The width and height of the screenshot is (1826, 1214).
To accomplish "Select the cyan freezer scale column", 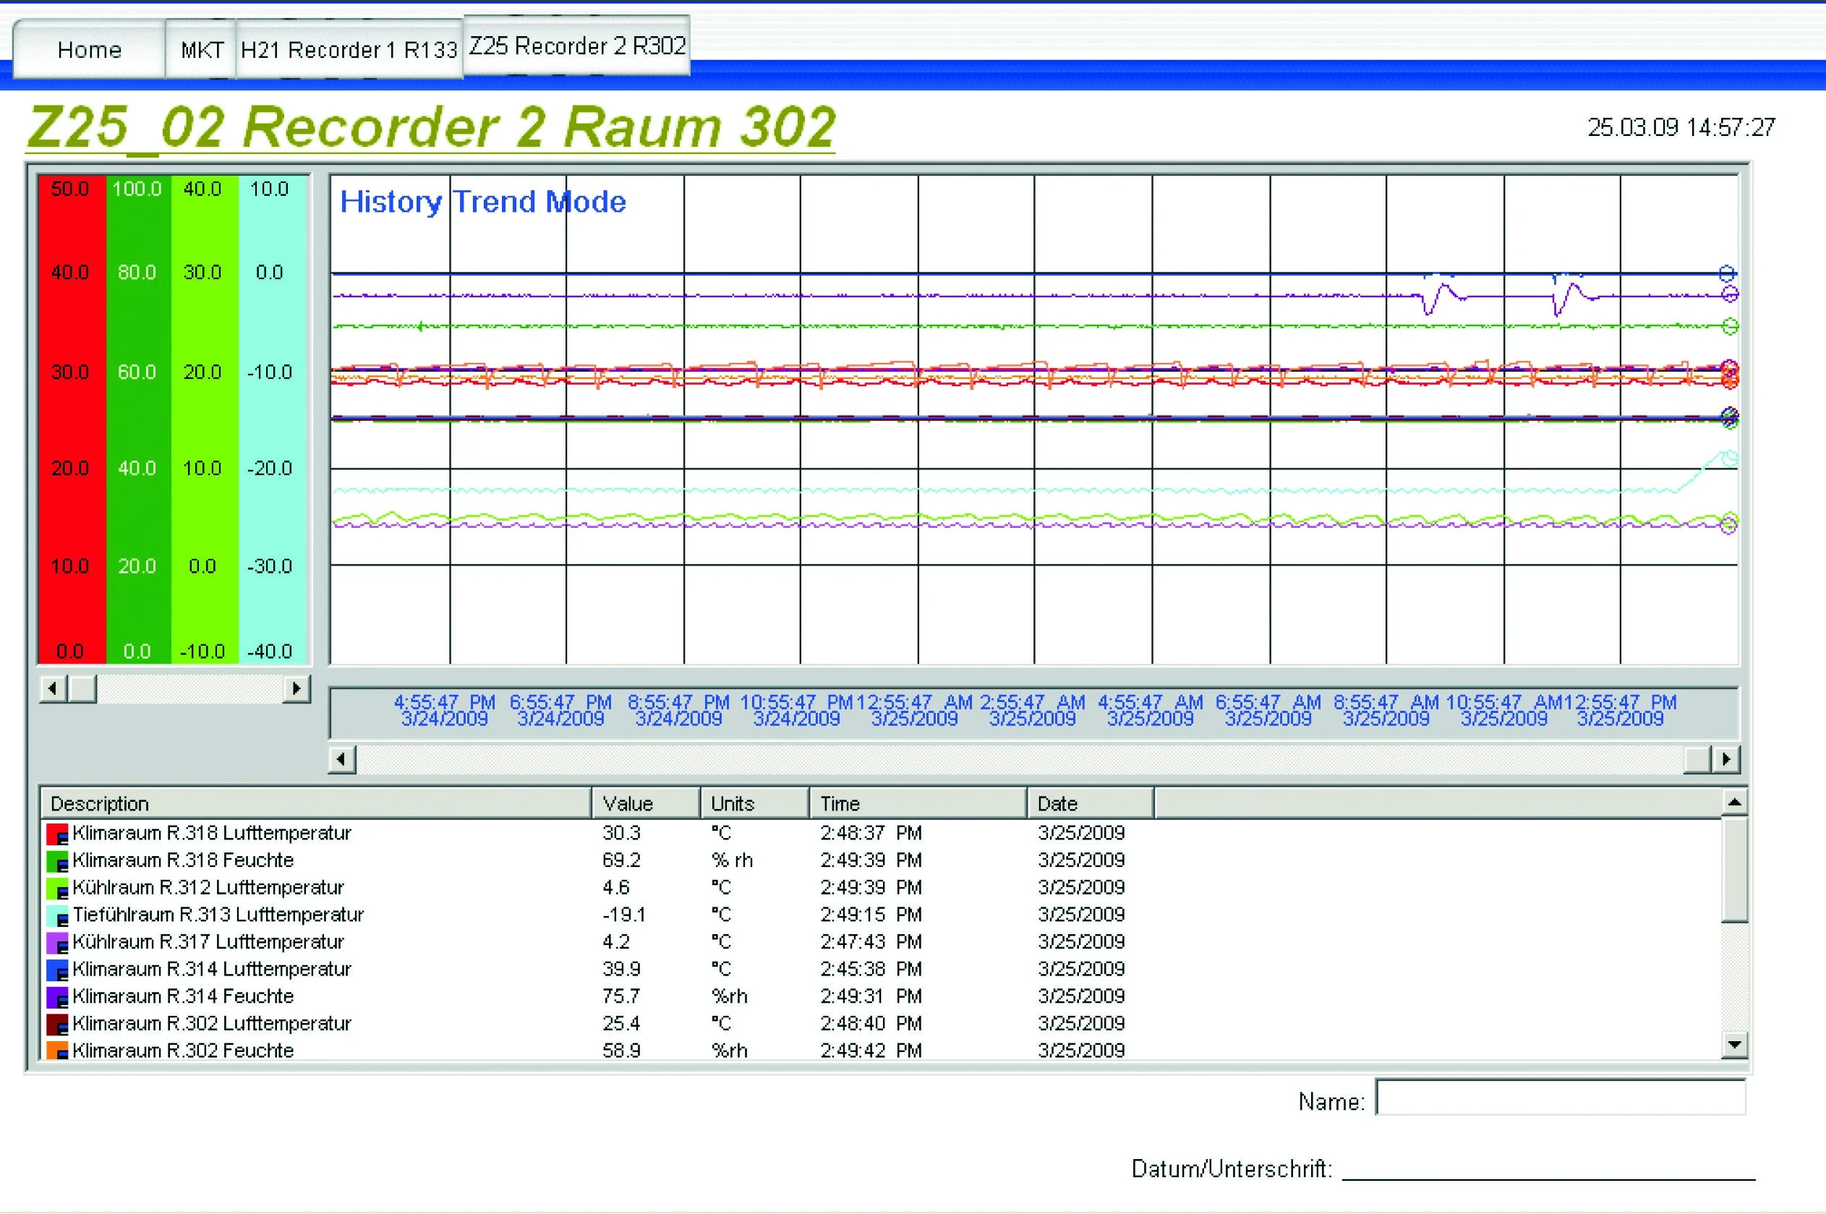I will 271,418.
